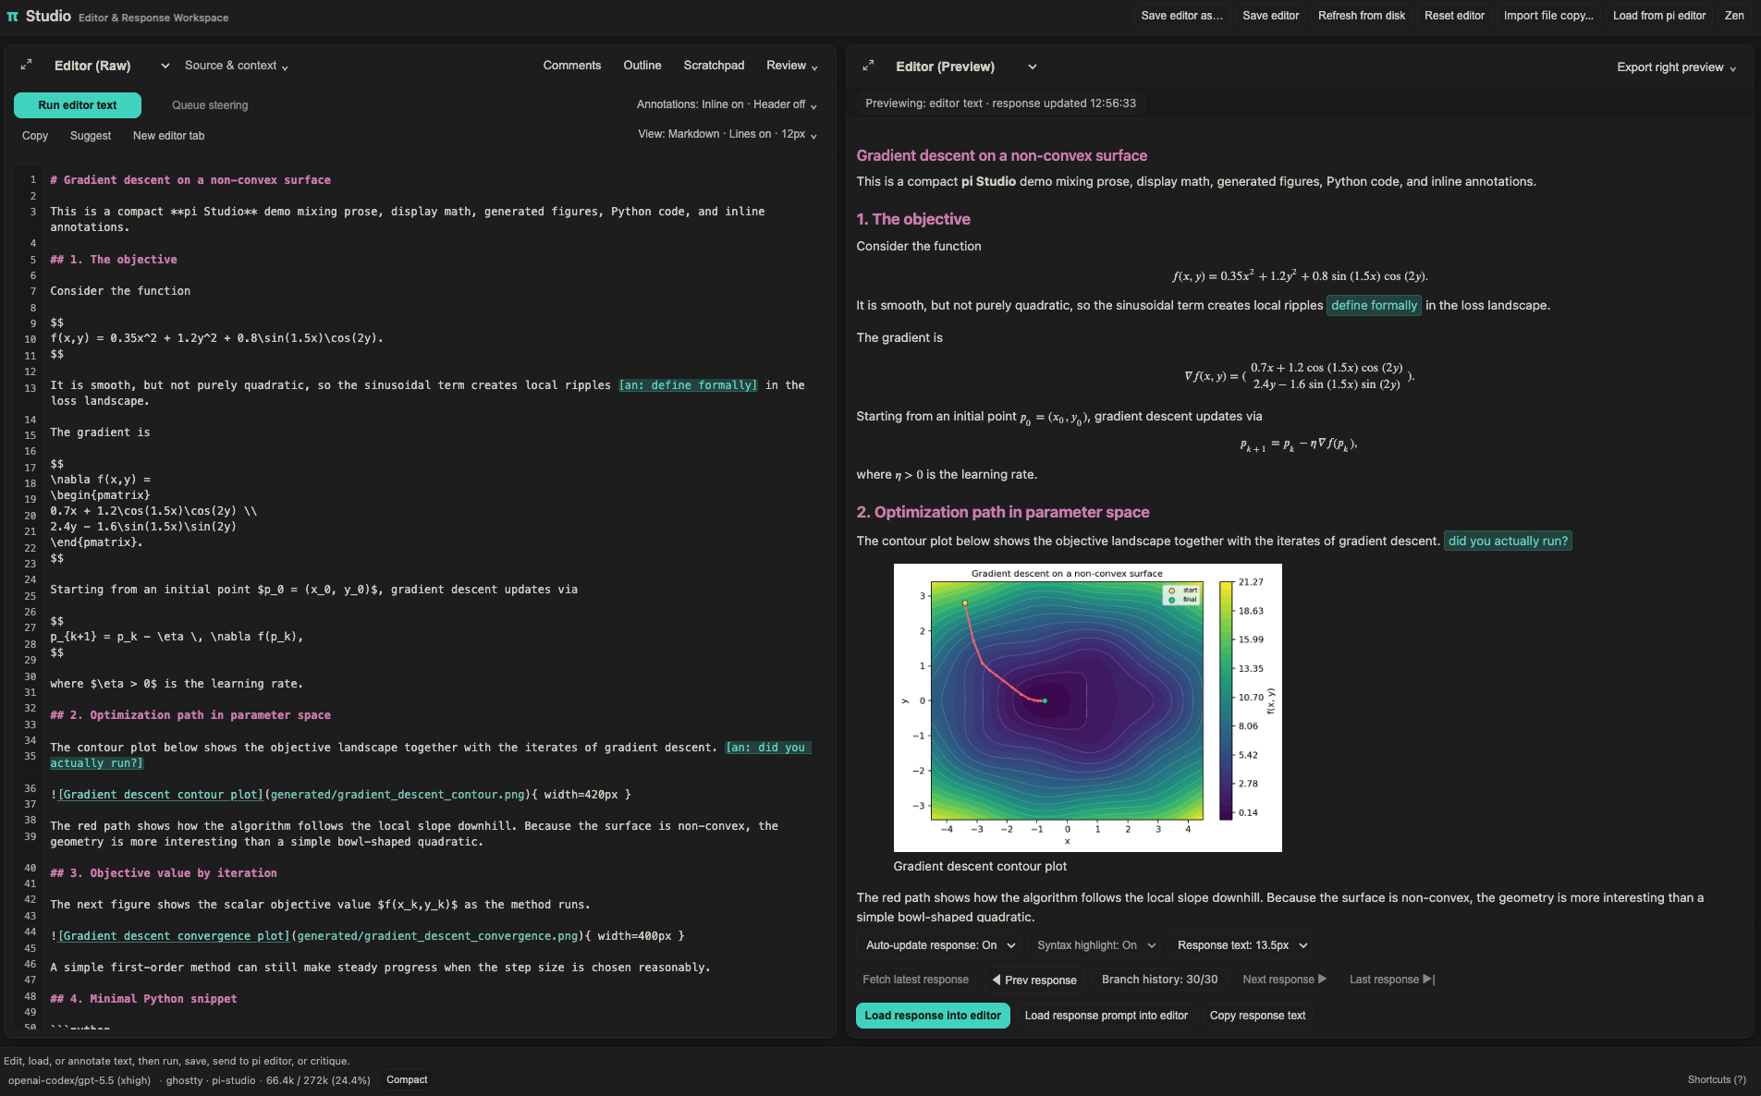Change Response text size dropdown
Viewport: 1761px width, 1096px height.
[x=1242, y=945]
